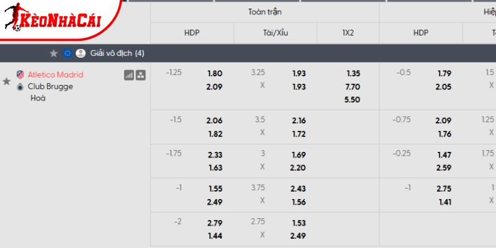Select handicap -1.25 odds 1.80
Image resolution: width=496 pixels, height=248 pixels.
coord(215,73)
